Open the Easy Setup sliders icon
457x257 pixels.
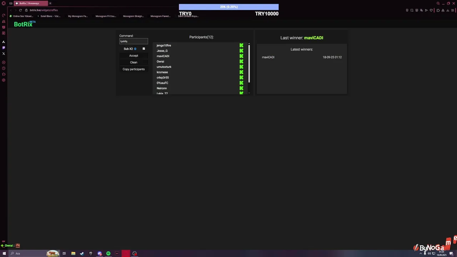(x=453, y=10)
